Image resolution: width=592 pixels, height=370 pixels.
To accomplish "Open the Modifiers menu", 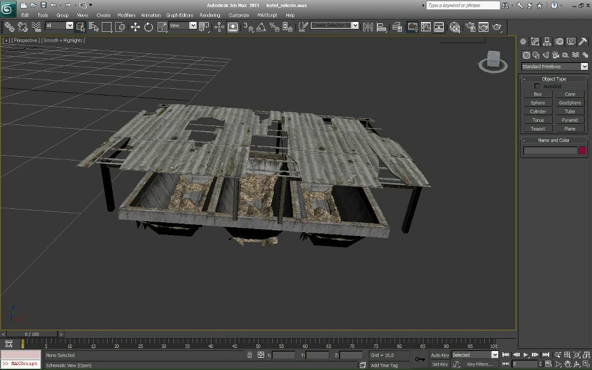I will pos(126,15).
